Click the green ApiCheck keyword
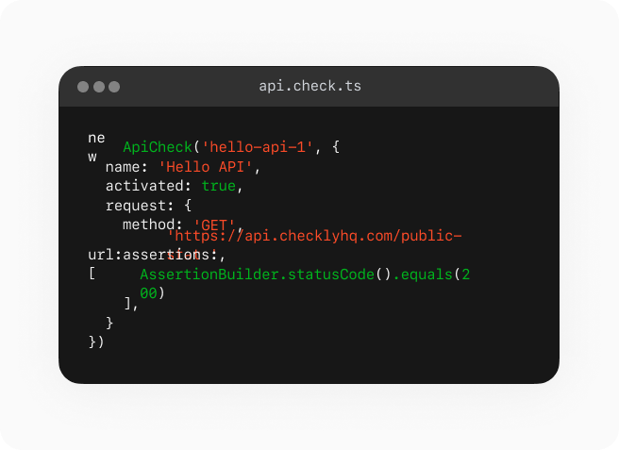This screenshot has width=619, height=450. click(x=158, y=147)
